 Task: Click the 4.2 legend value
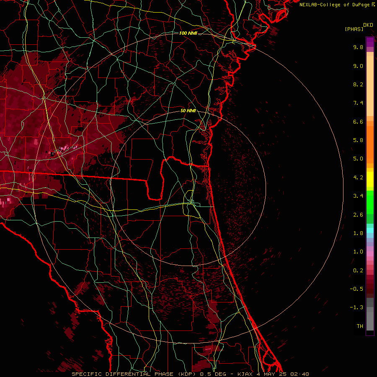tap(358, 178)
